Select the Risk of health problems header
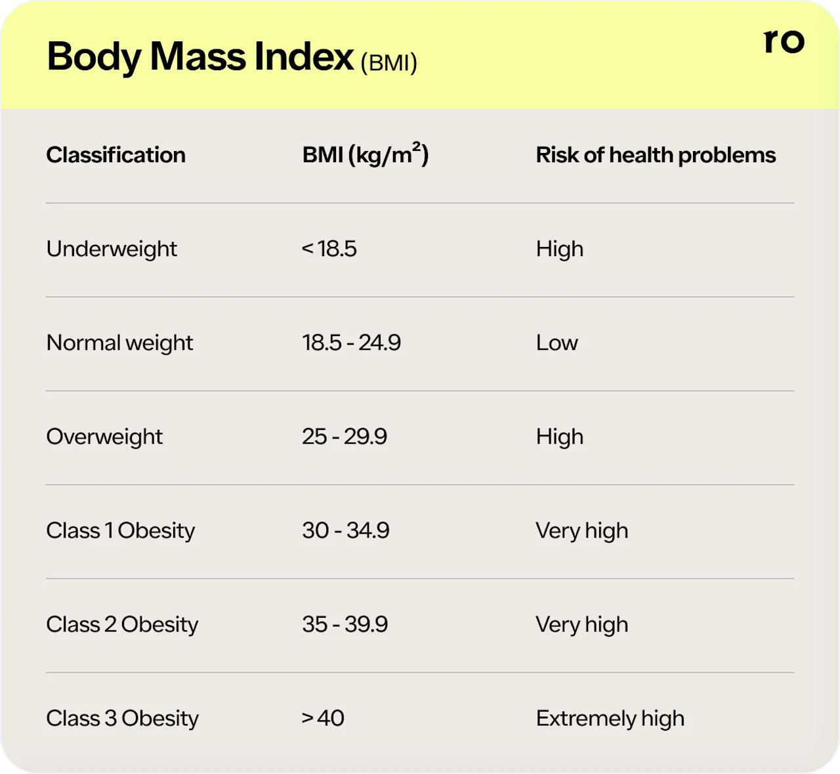840x774 pixels. coord(655,155)
